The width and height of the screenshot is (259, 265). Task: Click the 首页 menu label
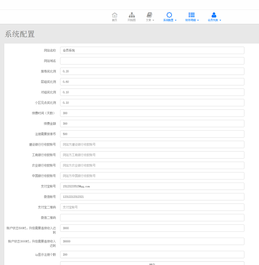tap(114, 20)
